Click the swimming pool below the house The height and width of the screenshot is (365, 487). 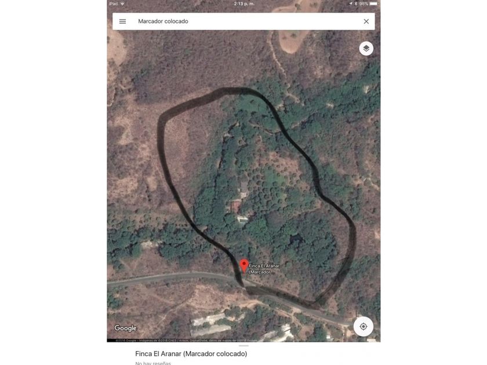242,220
